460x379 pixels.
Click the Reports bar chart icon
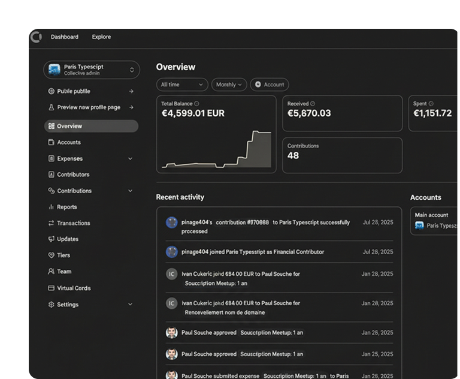(52, 207)
